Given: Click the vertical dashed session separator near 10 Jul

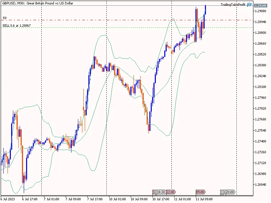Looking at the screenshot, I should (106, 101).
